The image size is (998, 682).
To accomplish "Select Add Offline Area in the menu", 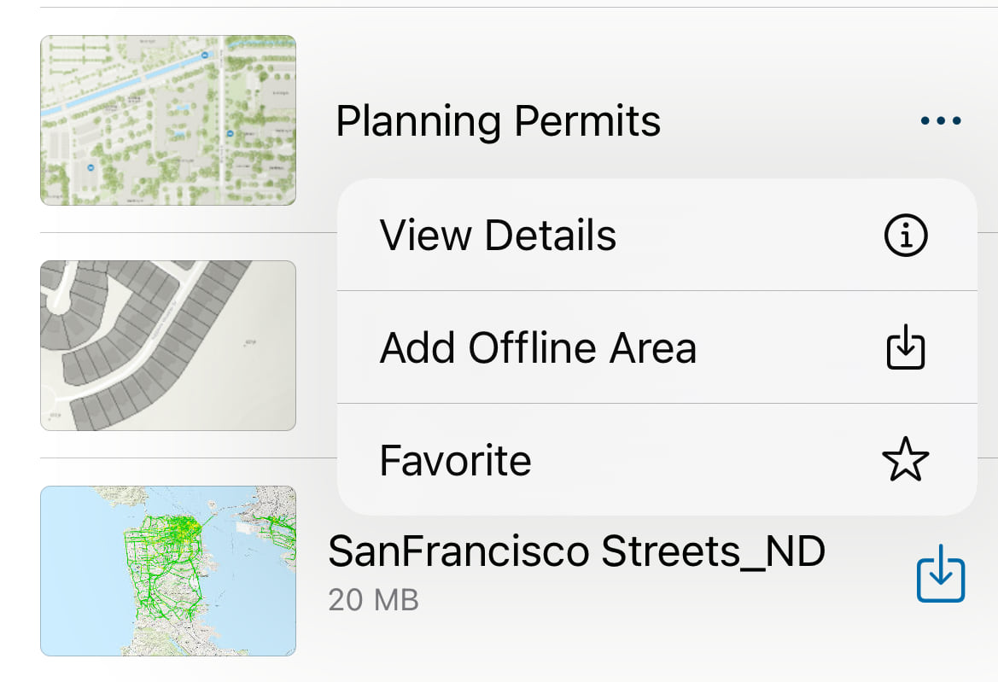I will 540,347.
